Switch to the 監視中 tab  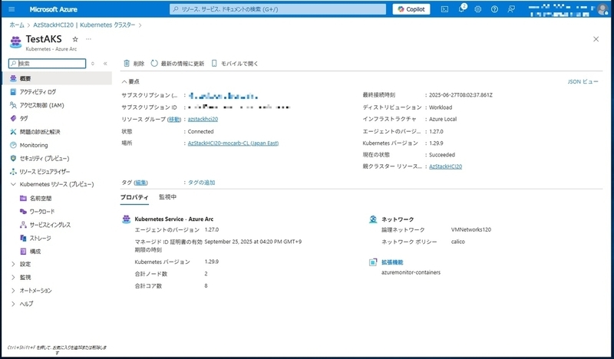(x=167, y=197)
